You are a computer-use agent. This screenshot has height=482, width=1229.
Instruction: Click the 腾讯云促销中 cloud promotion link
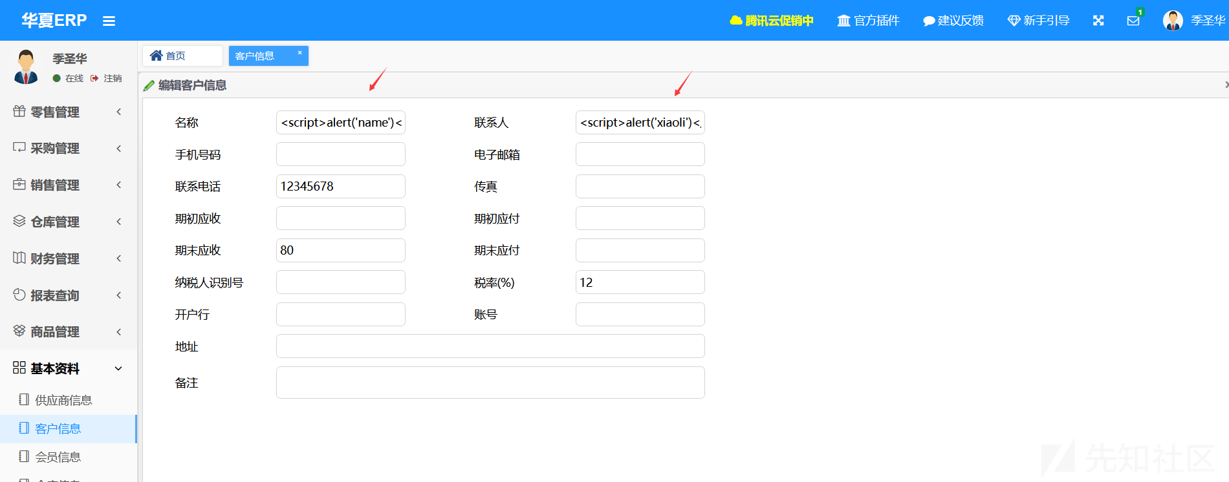[x=771, y=21]
